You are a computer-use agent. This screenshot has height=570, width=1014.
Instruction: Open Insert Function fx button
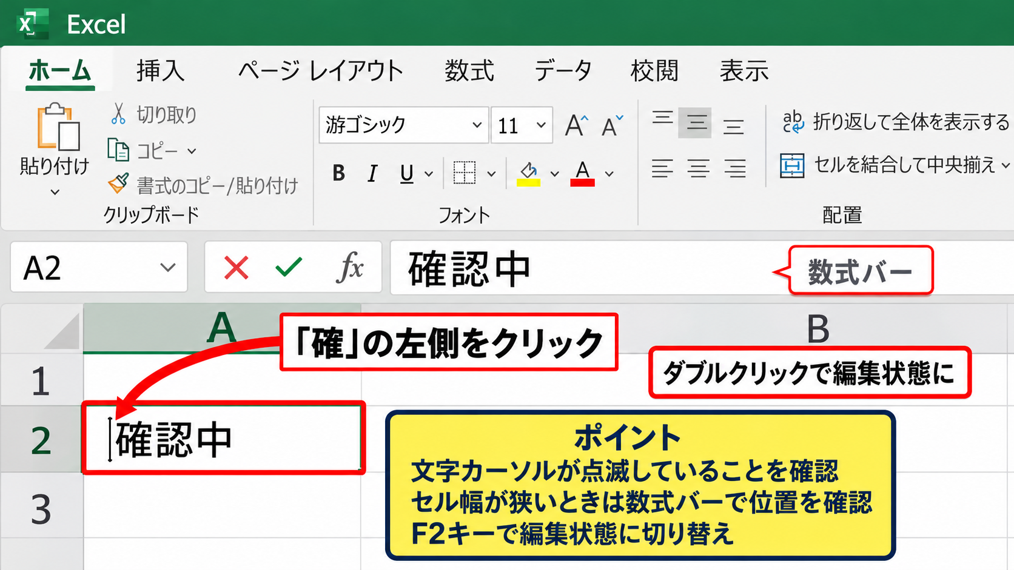351,267
